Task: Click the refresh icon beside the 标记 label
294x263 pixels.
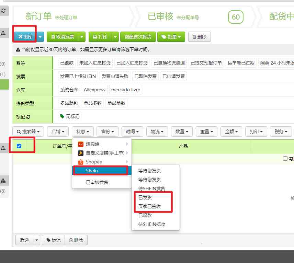Action: click(28, 117)
